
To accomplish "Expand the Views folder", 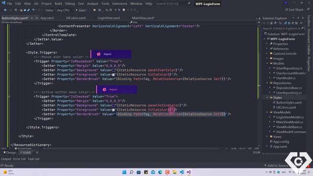I will [267, 137].
